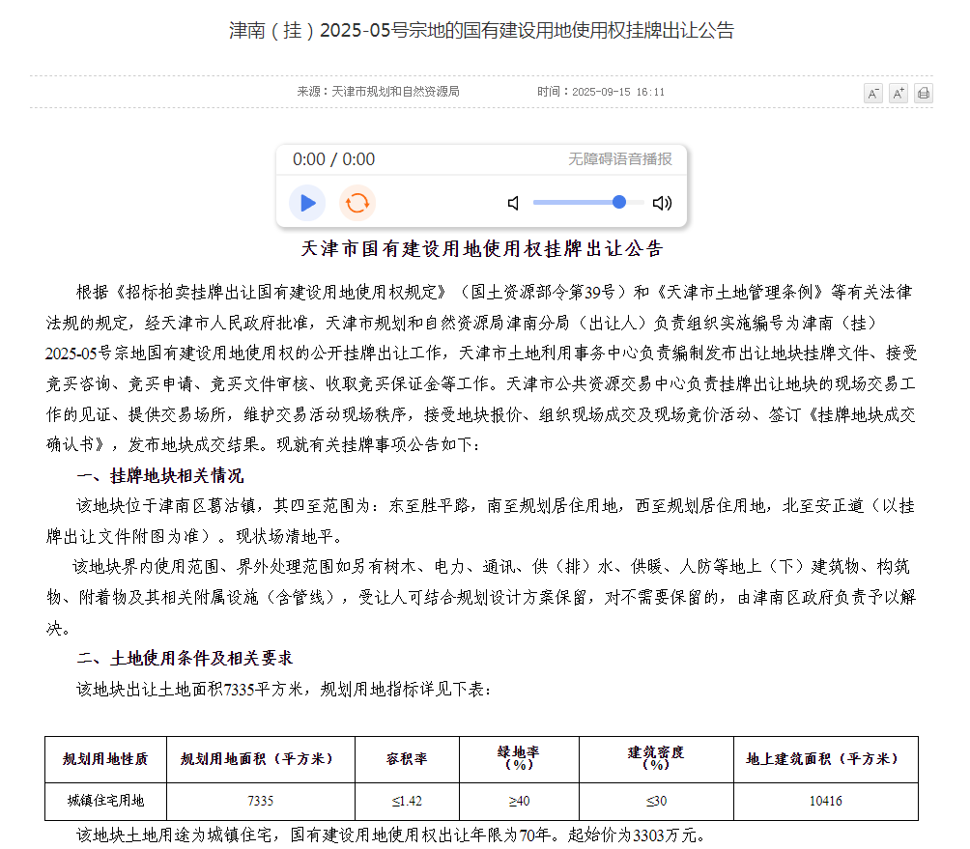Restart audio with the orange refresh icon
The width and height of the screenshot is (970, 849).
pyautogui.click(x=357, y=203)
